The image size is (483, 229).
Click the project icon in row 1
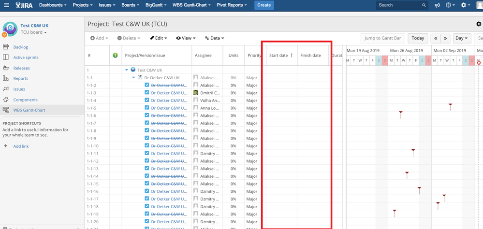pos(133,70)
